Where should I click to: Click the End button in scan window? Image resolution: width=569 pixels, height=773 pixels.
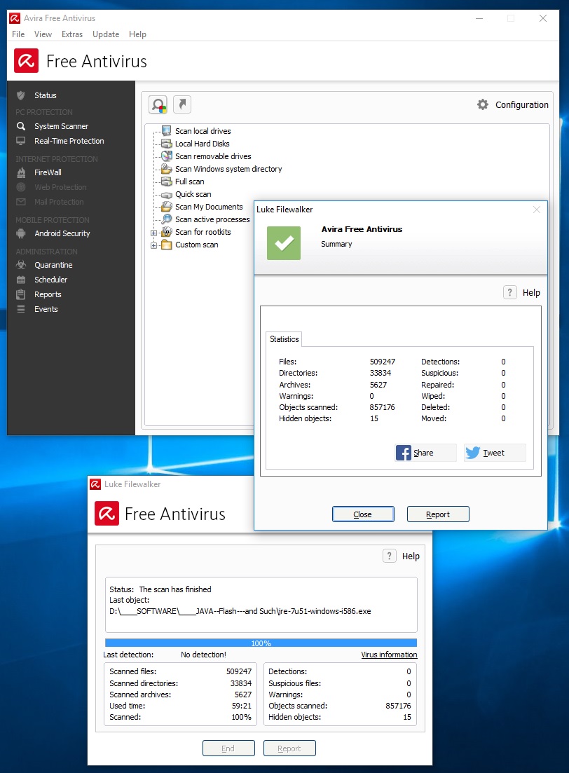tap(228, 748)
